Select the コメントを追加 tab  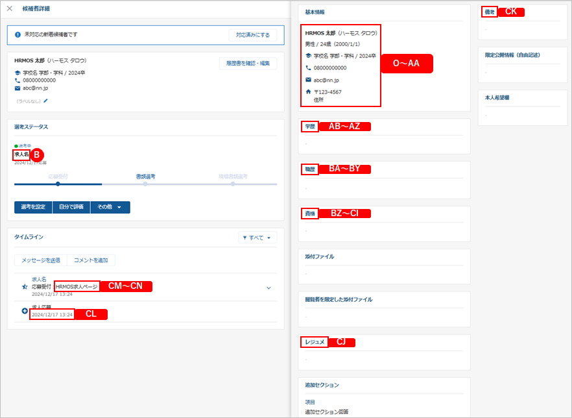coord(91,260)
